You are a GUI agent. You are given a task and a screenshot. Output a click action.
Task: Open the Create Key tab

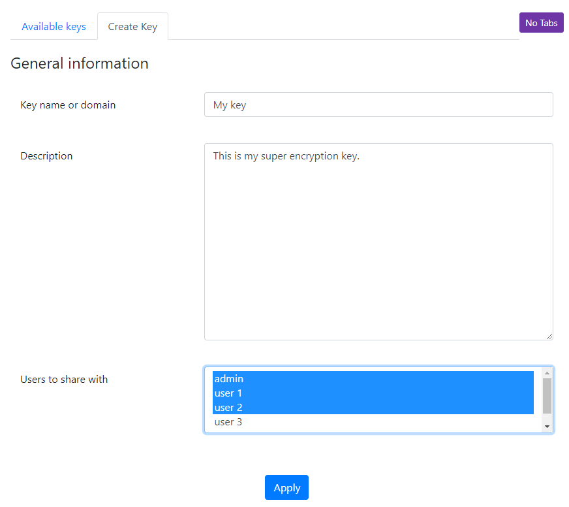133,27
